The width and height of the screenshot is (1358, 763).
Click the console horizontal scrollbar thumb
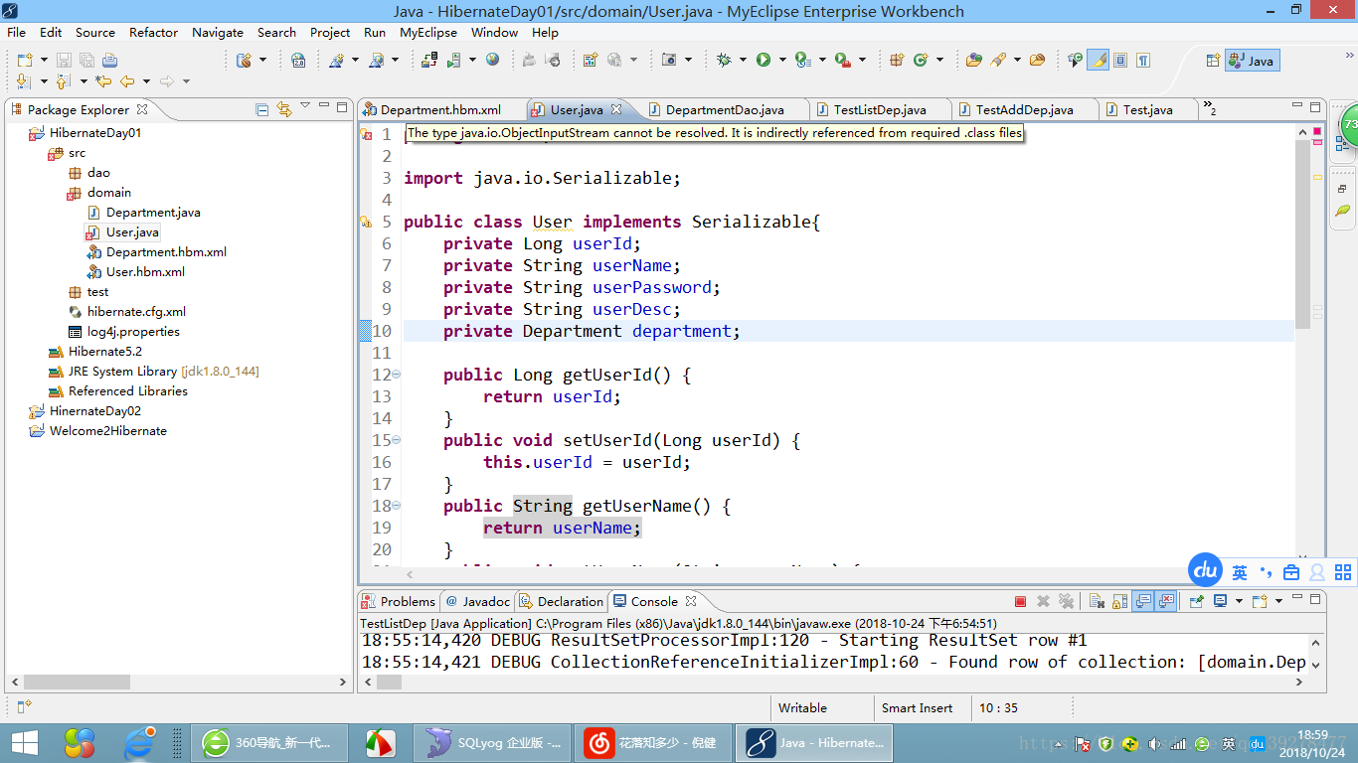pos(389,683)
